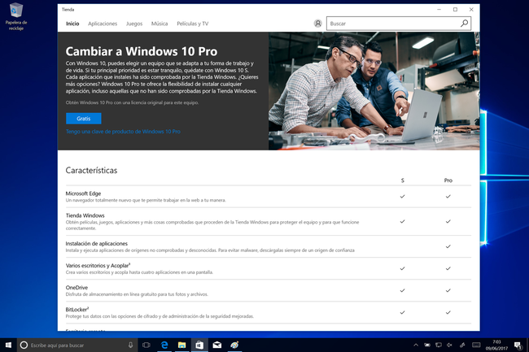Click the BitLocker description text
The width and height of the screenshot is (529, 352).
(x=160, y=316)
